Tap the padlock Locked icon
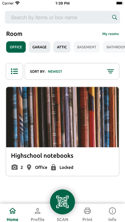 [x=53, y=167]
